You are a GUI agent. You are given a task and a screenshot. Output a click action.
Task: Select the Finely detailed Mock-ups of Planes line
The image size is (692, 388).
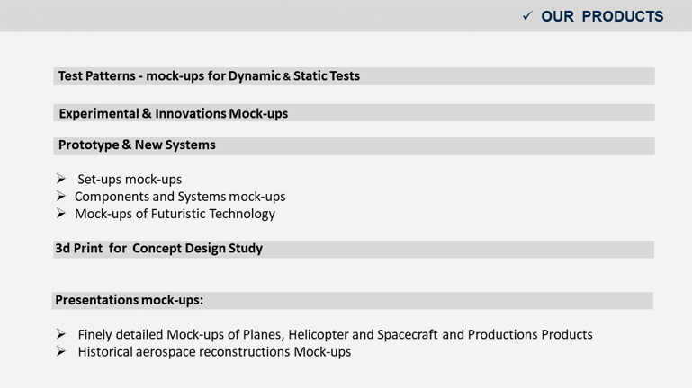tap(335, 335)
